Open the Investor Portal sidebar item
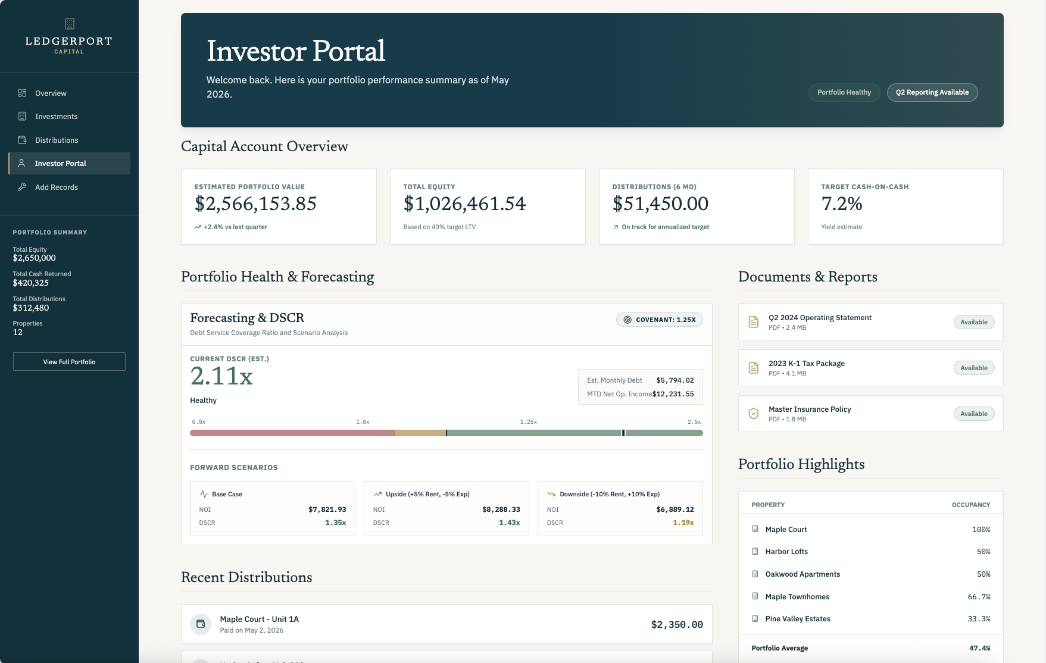The width and height of the screenshot is (1046, 663). [70, 163]
